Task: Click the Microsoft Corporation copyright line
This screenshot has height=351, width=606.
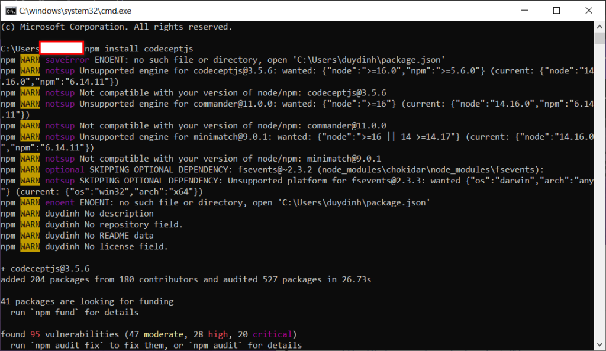Action: tap(116, 27)
